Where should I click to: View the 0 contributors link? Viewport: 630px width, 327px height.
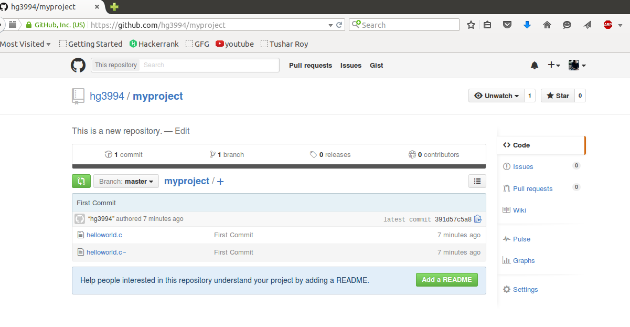click(434, 154)
